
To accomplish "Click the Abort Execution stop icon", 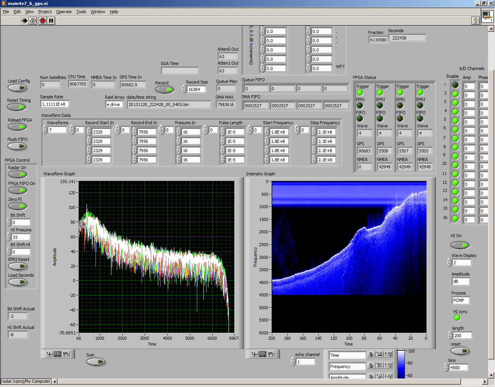I will pos(43,21).
